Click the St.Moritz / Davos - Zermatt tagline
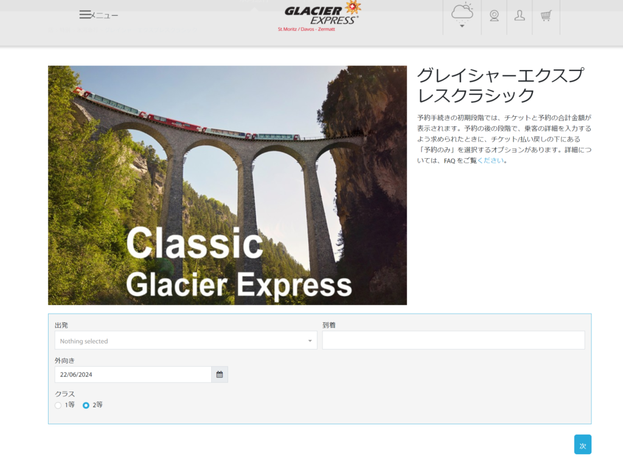This screenshot has height=459, width=623. point(306,29)
